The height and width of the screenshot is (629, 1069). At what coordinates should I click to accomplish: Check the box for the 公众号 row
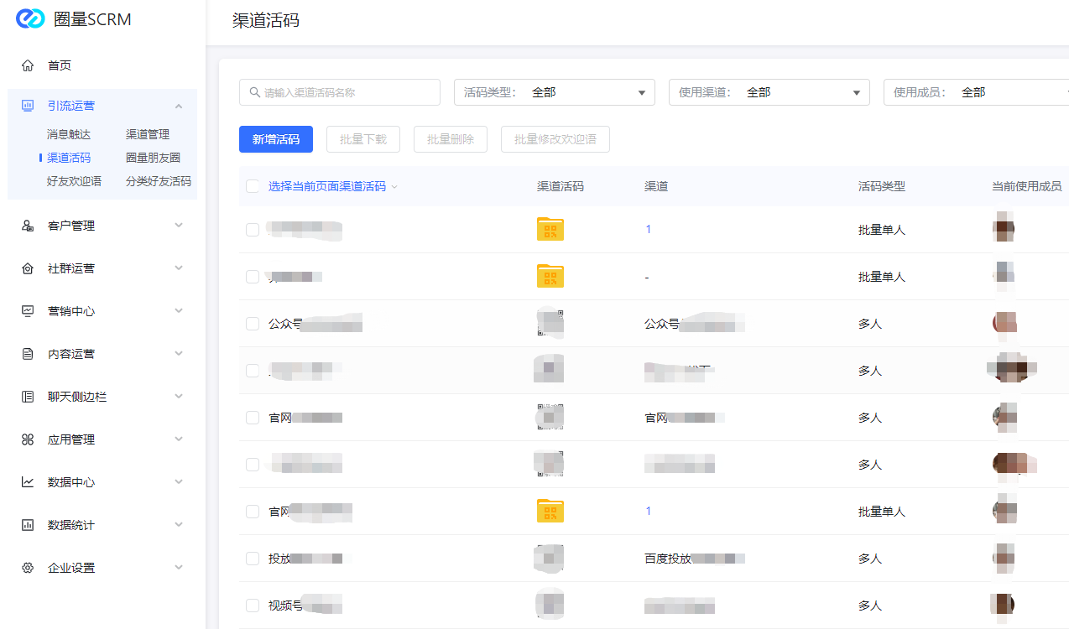tap(253, 324)
